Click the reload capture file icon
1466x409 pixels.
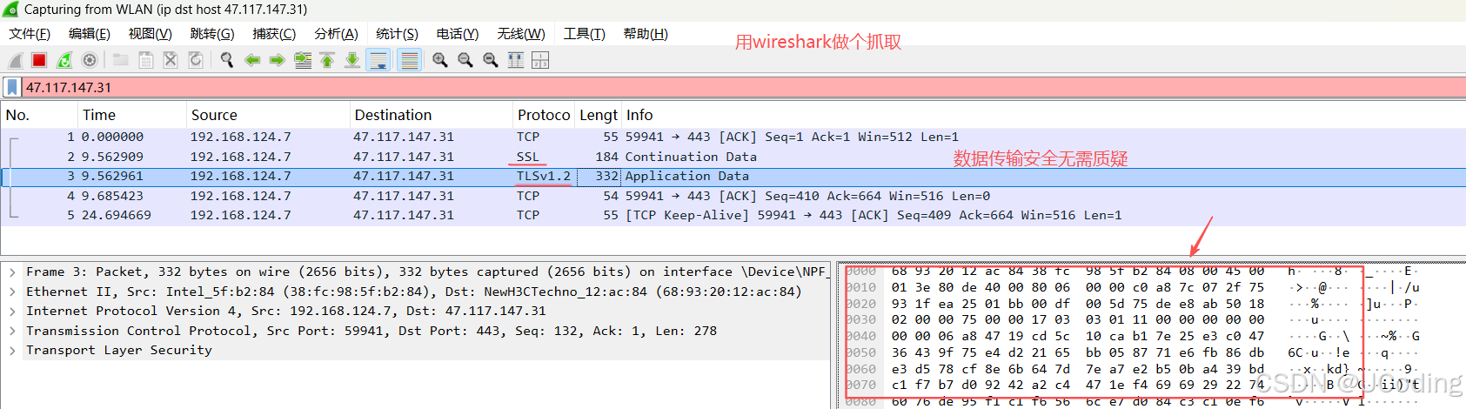click(x=196, y=60)
